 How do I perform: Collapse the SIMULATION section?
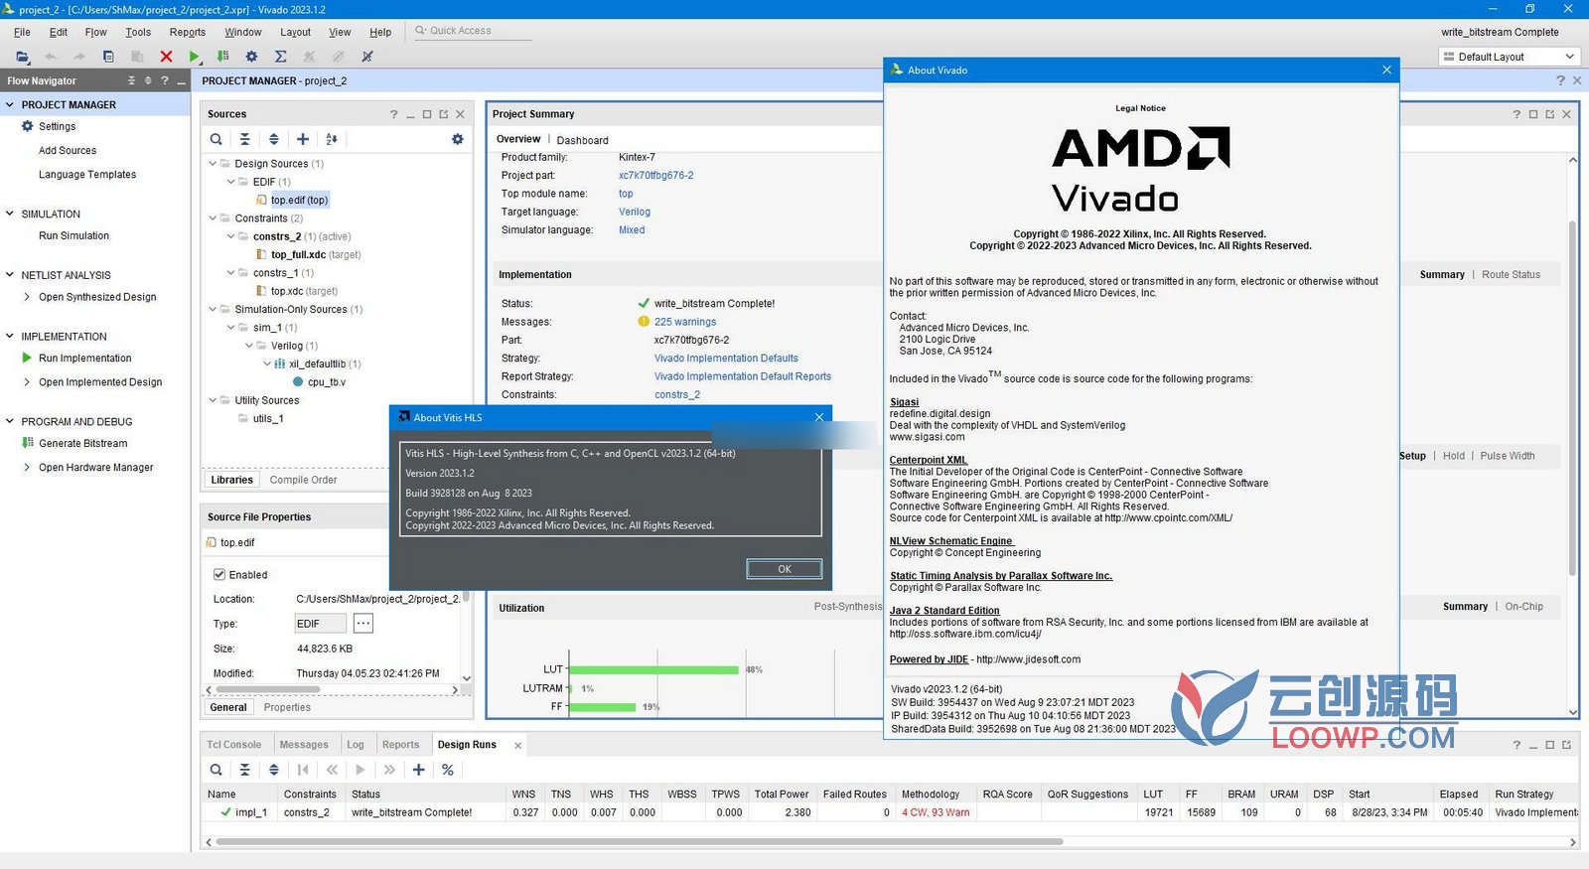pyautogui.click(x=10, y=214)
